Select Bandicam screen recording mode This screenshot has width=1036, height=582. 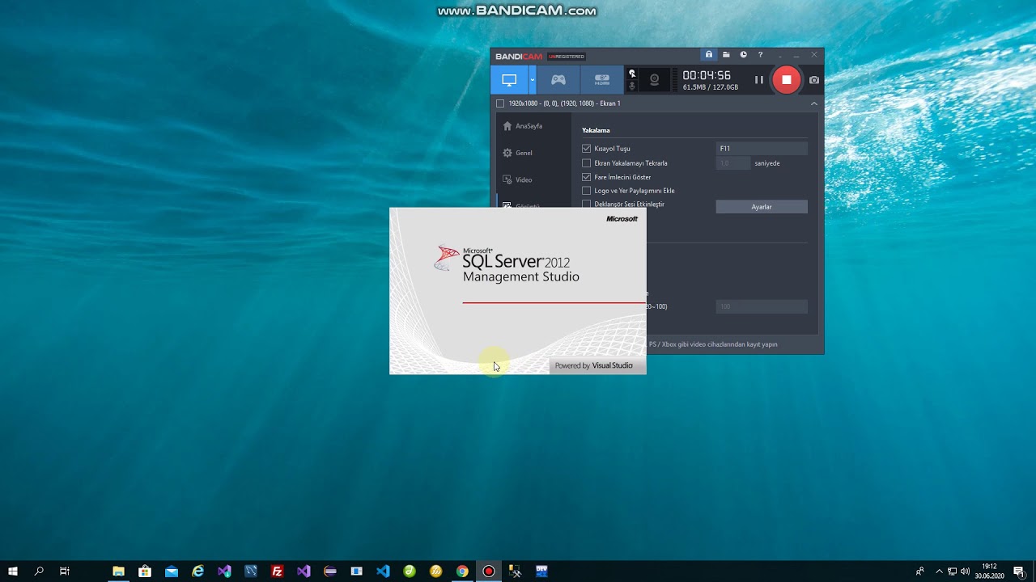coord(509,80)
